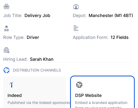Click the 'Job Title:' label
The height and width of the screenshot is (108, 138).
13,16
